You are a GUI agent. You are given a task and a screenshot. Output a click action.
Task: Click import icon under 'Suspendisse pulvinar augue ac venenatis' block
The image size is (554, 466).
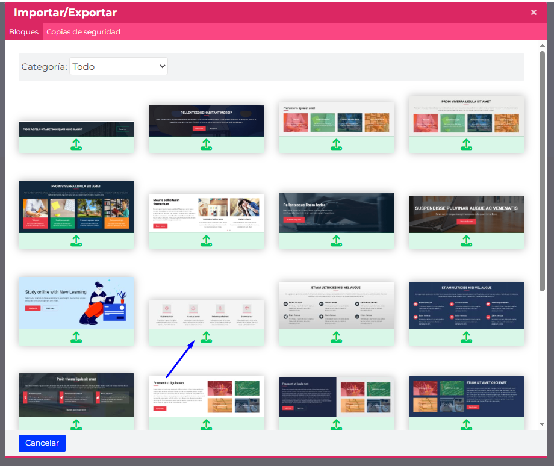[x=466, y=241]
